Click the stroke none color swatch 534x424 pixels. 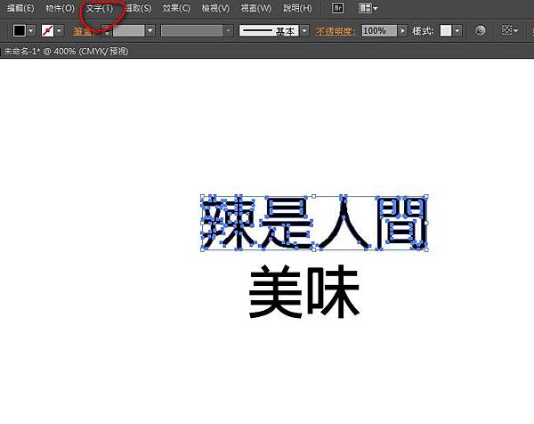pyautogui.click(x=48, y=30)
